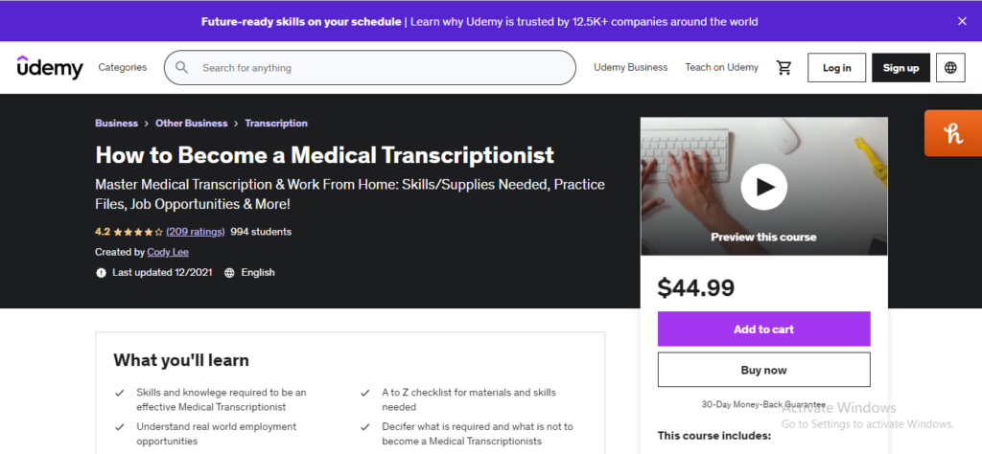The height and width of the screenshot is (454, 982).
Task: Go to the Transcription breadcrumb
Action: [x=276, y=124]
